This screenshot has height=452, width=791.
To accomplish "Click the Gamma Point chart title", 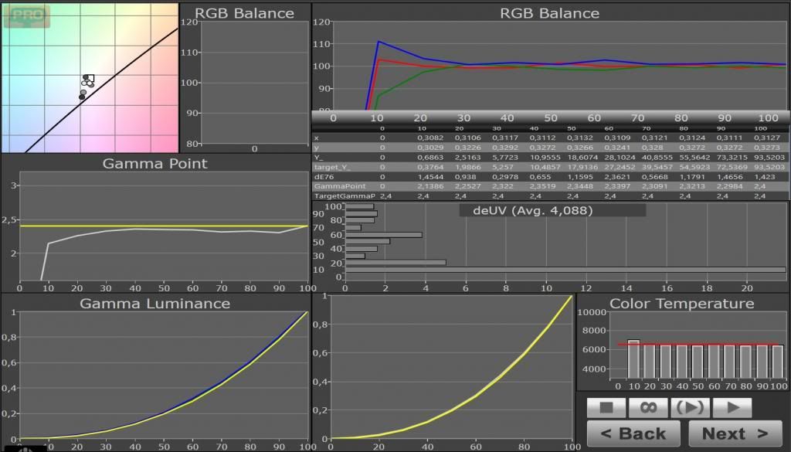I will point(154,164).
